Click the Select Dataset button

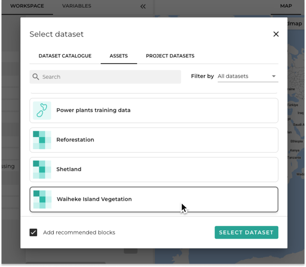[x=246, y=232]
